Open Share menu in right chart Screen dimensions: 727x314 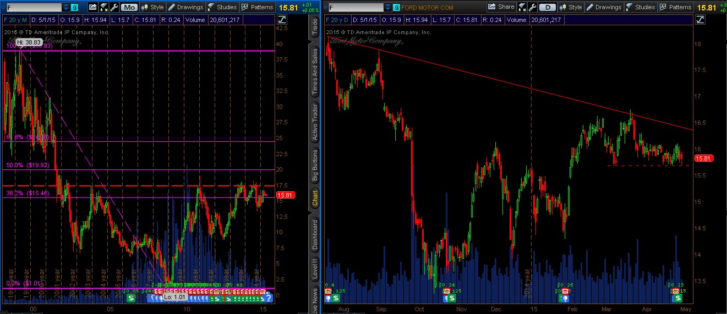(501, 7)
